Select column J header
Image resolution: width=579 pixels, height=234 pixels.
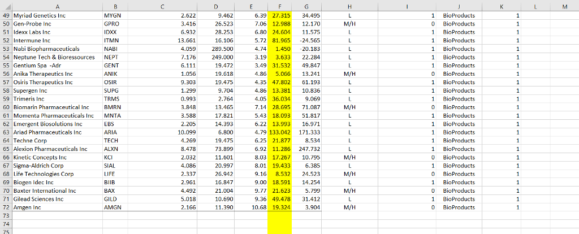[x=459, y=6]
